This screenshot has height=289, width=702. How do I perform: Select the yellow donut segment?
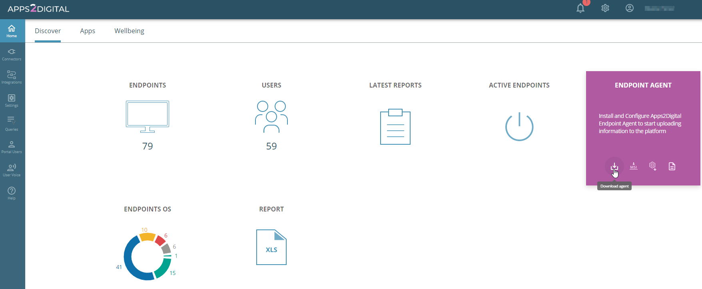[x=147, y=237]
